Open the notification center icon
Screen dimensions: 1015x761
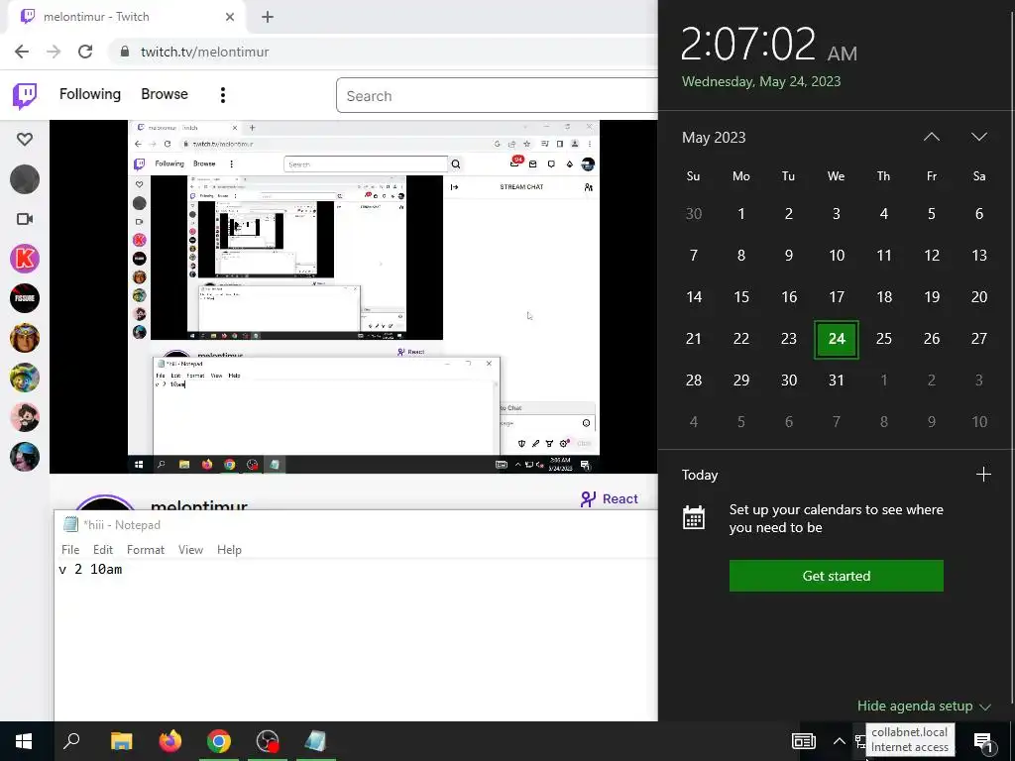click(983, 742)
